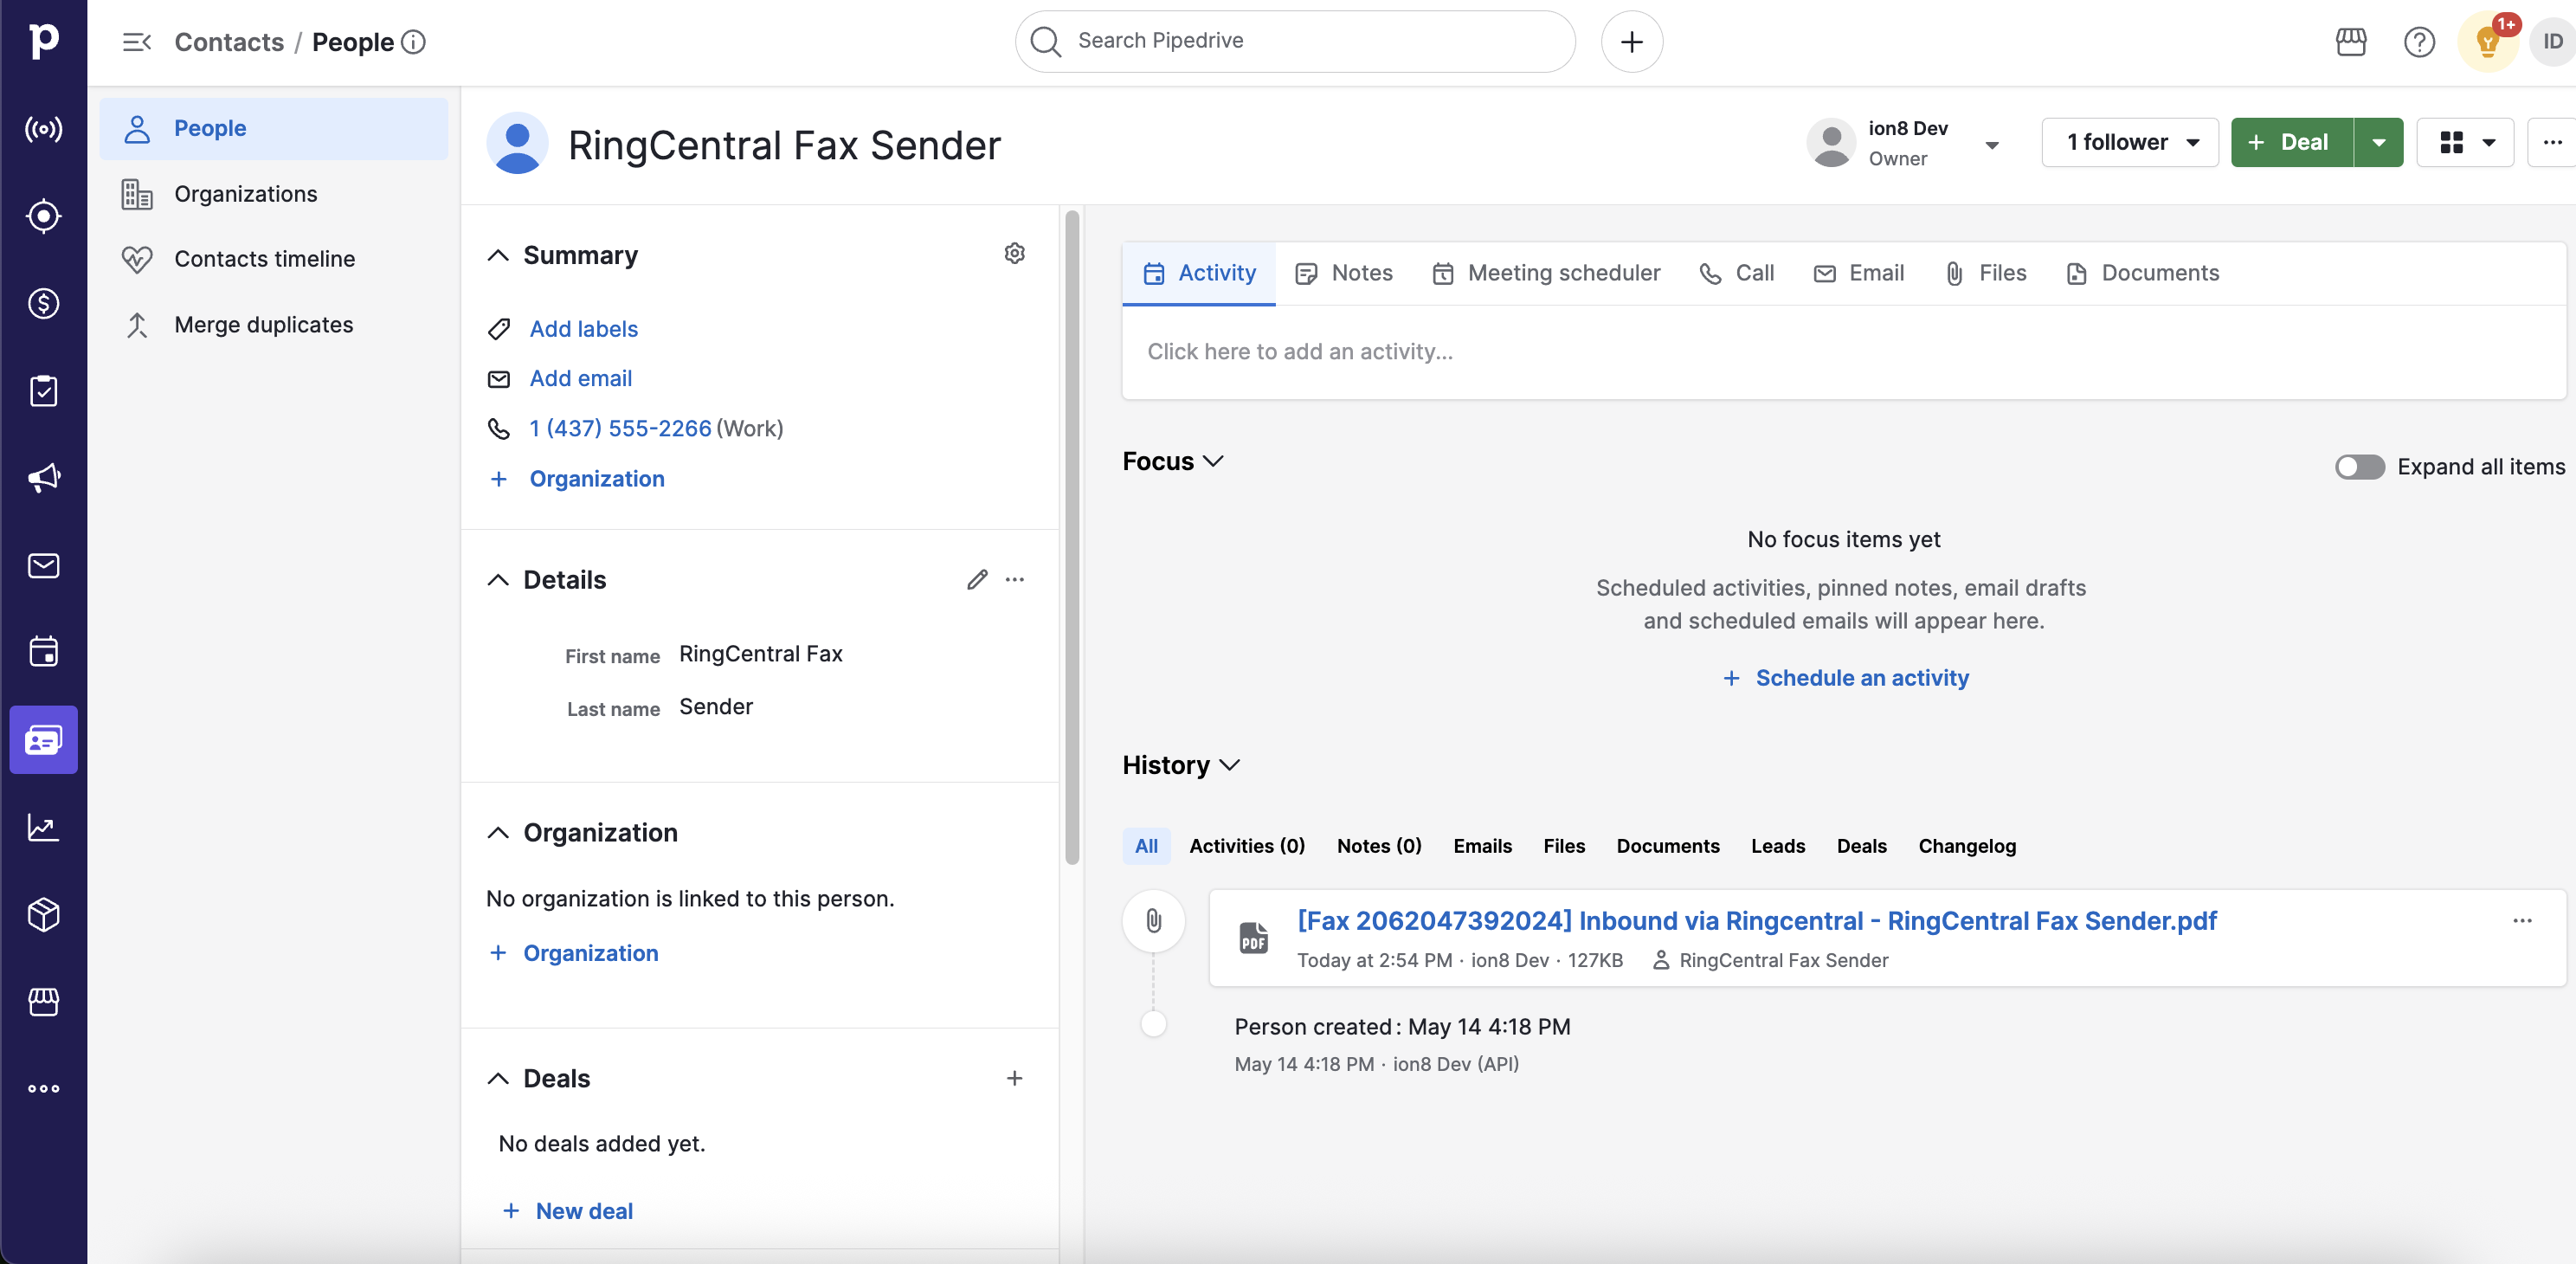The image size is (2576, 1264).
Task: Select the Changelog history filter
Action: point(1966,846)
